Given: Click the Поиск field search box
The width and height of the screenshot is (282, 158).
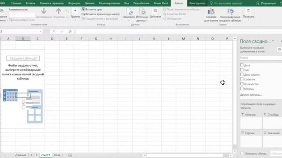Looking at the screenshot, I should 261,57.
